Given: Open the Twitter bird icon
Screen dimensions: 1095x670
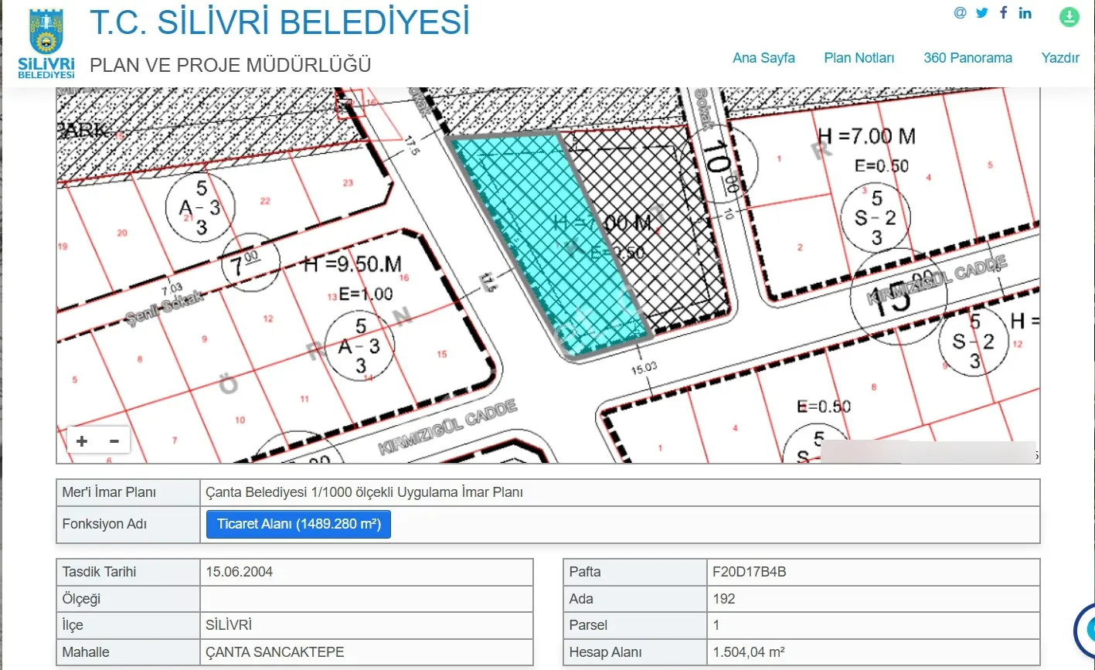Looking at the screenshot, I should [x=982, y=12].
